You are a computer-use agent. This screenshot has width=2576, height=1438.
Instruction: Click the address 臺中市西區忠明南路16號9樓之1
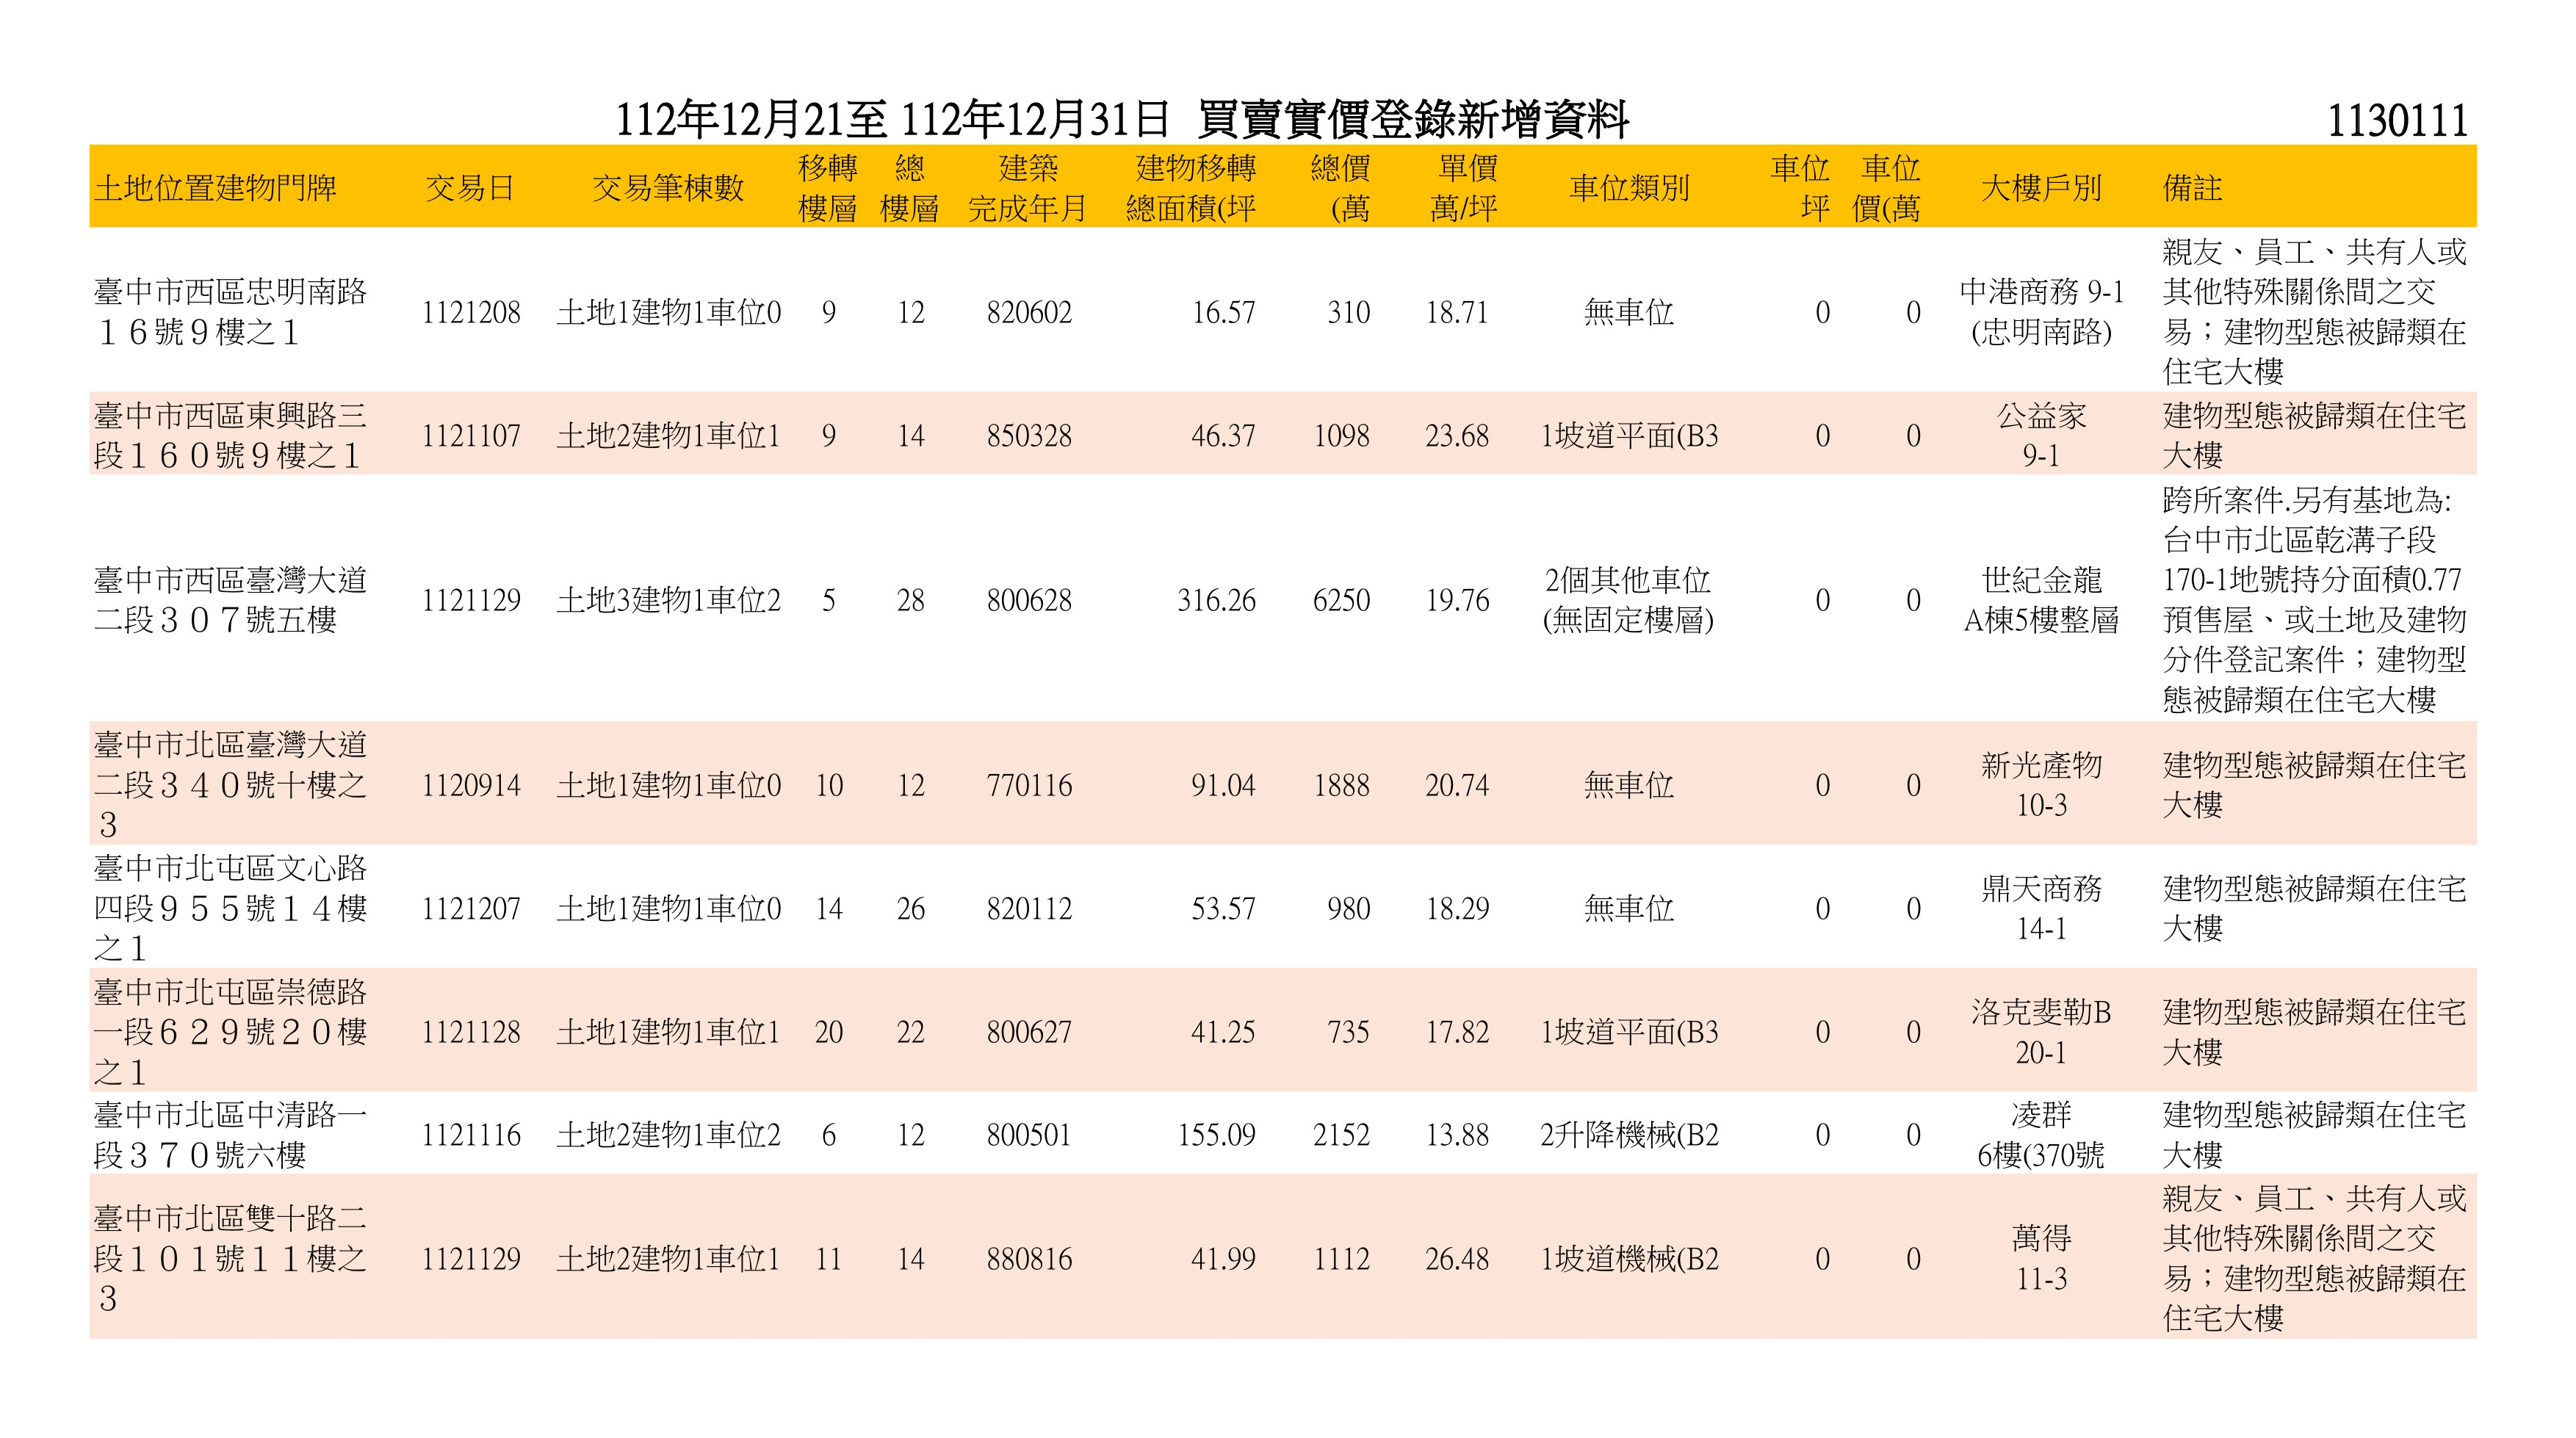230,312
